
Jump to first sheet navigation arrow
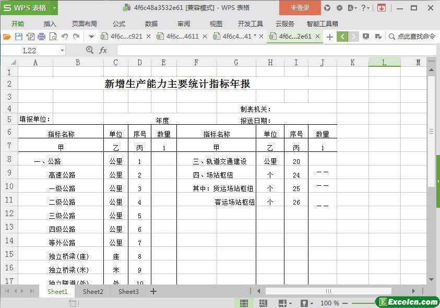click(x=7, y=291)
